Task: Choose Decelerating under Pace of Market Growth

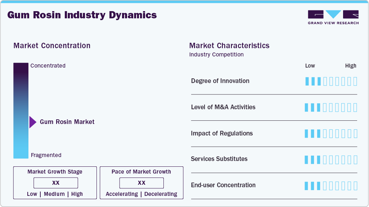Action: pos(161,194)
